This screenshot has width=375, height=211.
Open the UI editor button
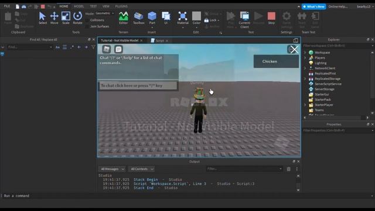coord(166,18)
